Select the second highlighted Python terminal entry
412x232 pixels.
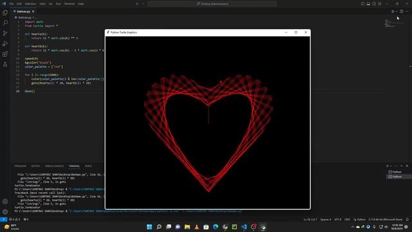[399, 177]
